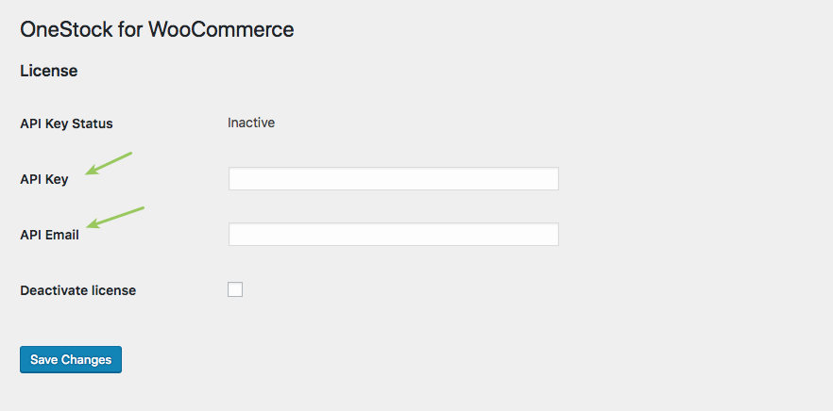Select the API Email label text
This screenshot has height=411, width=833.
49,235
